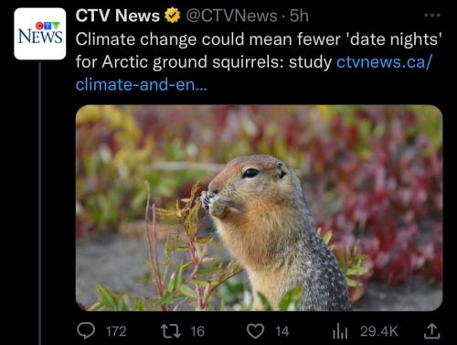
Task: Click the reply speech bubble icon
Action: 86,331
